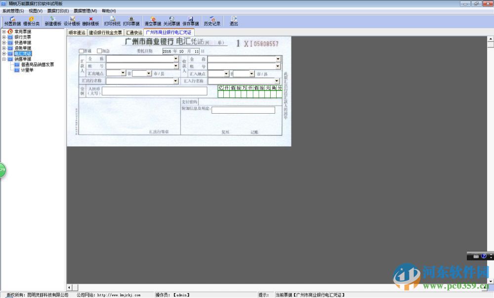The image size is (494, 298).
Task: Select 进帐单据 folder icon in tree
Action: pos(10,48)
